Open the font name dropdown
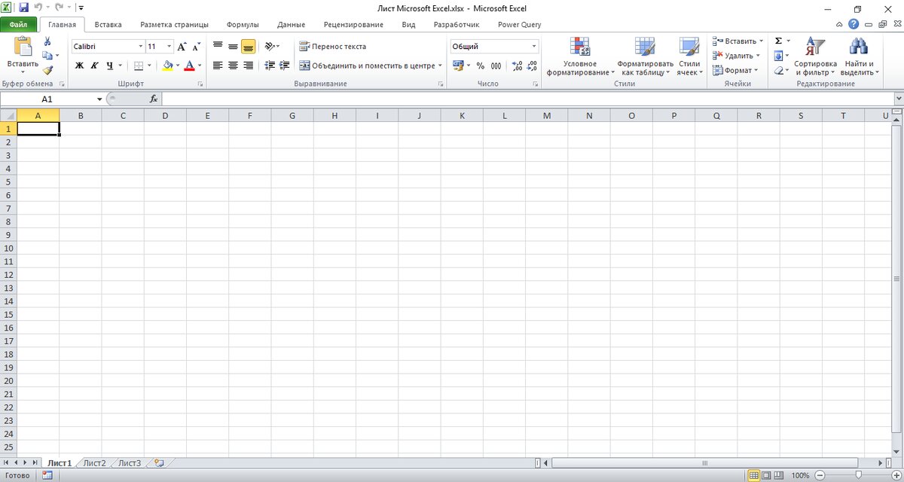 105,46
